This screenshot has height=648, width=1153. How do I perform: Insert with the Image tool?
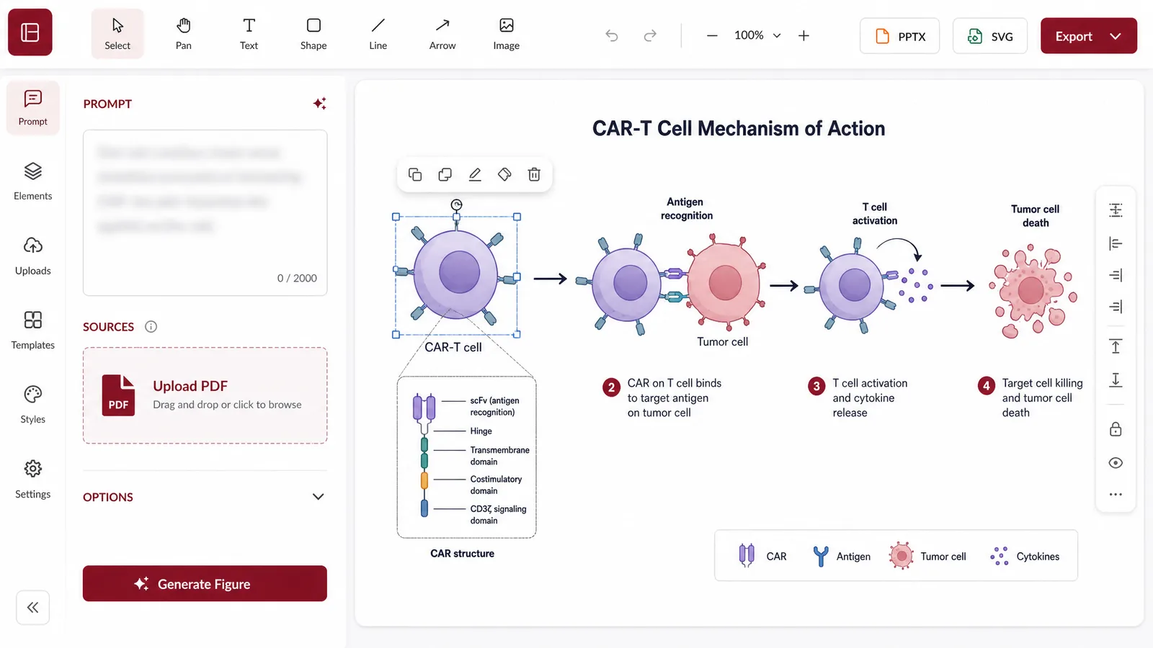(x=507, y=34)
